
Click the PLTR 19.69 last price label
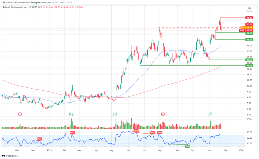click(246, 30)
